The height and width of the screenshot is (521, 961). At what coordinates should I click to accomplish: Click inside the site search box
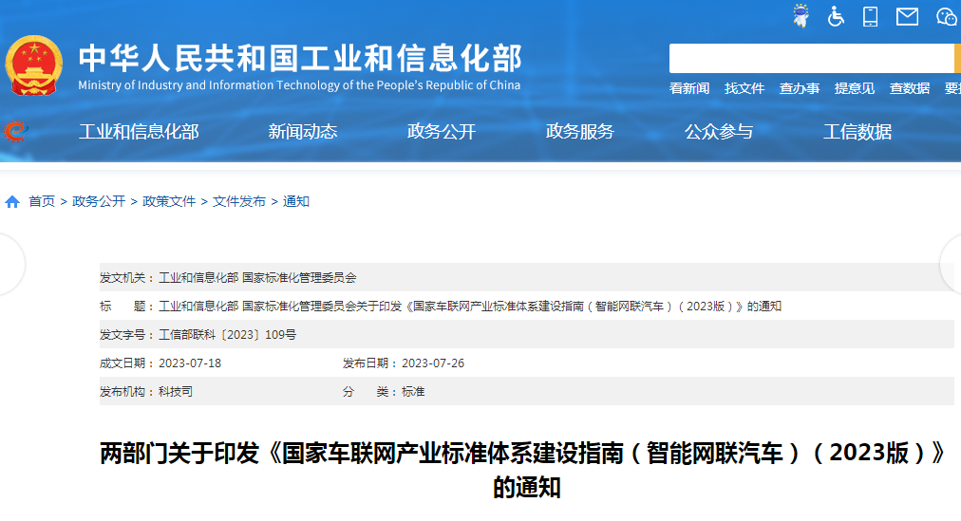pyautogui.click(x=810, y=59)
